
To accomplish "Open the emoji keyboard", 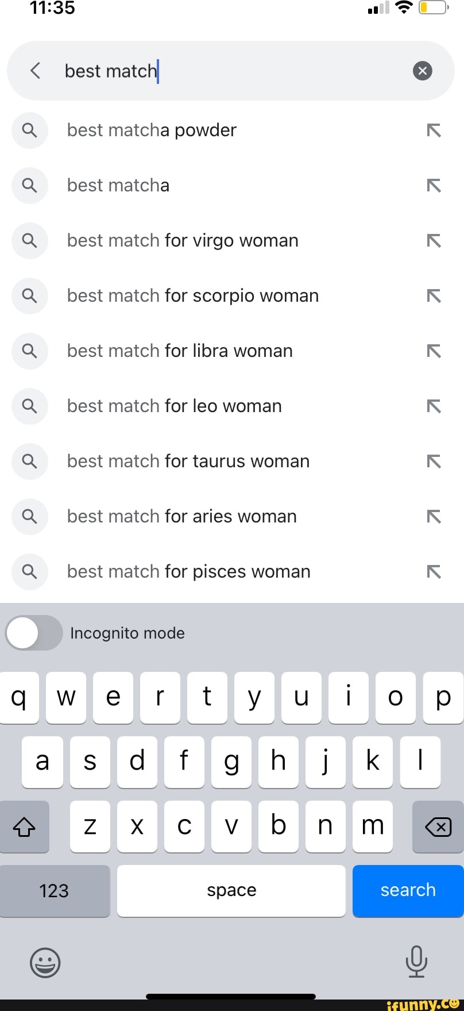I will (x=45, y=962).
